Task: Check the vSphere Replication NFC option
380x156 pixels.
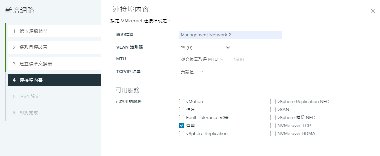Action: pyautogui.click(x=272, y=102)
